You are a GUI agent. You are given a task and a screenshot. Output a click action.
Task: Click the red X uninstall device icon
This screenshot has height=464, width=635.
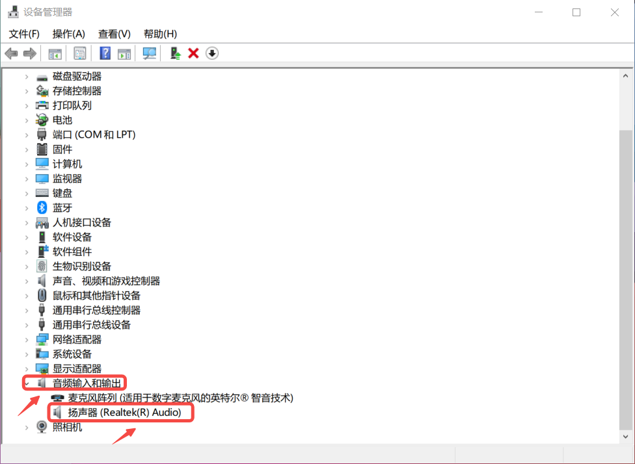(x=193, y=53)
